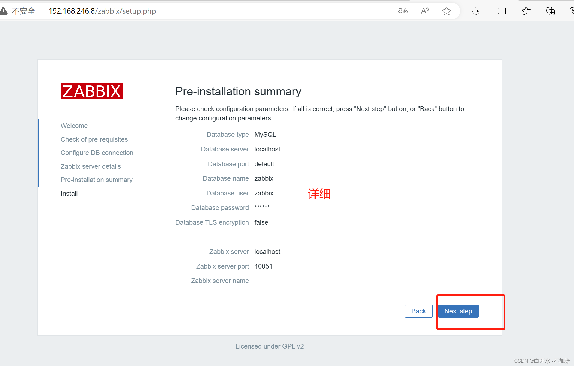This screenshot has height=366, width=574.
Task: Click the Back button
Action: pyautogui.click(x=418, y=311)
